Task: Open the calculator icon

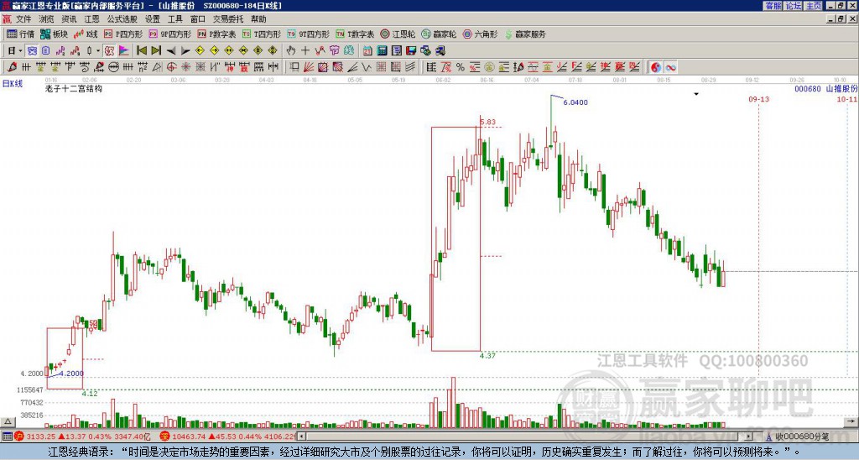Action: [x=382, y=50]
